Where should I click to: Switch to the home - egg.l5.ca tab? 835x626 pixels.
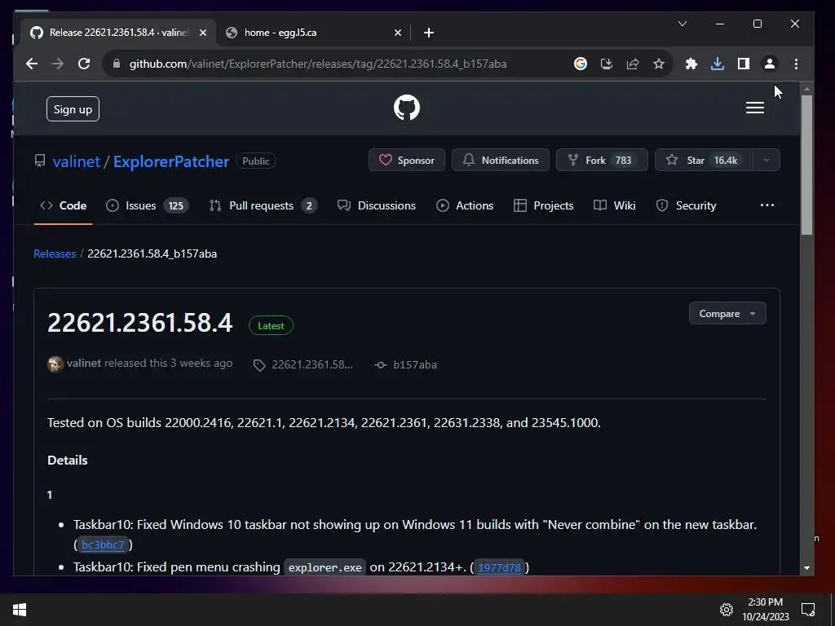(313, 33)
